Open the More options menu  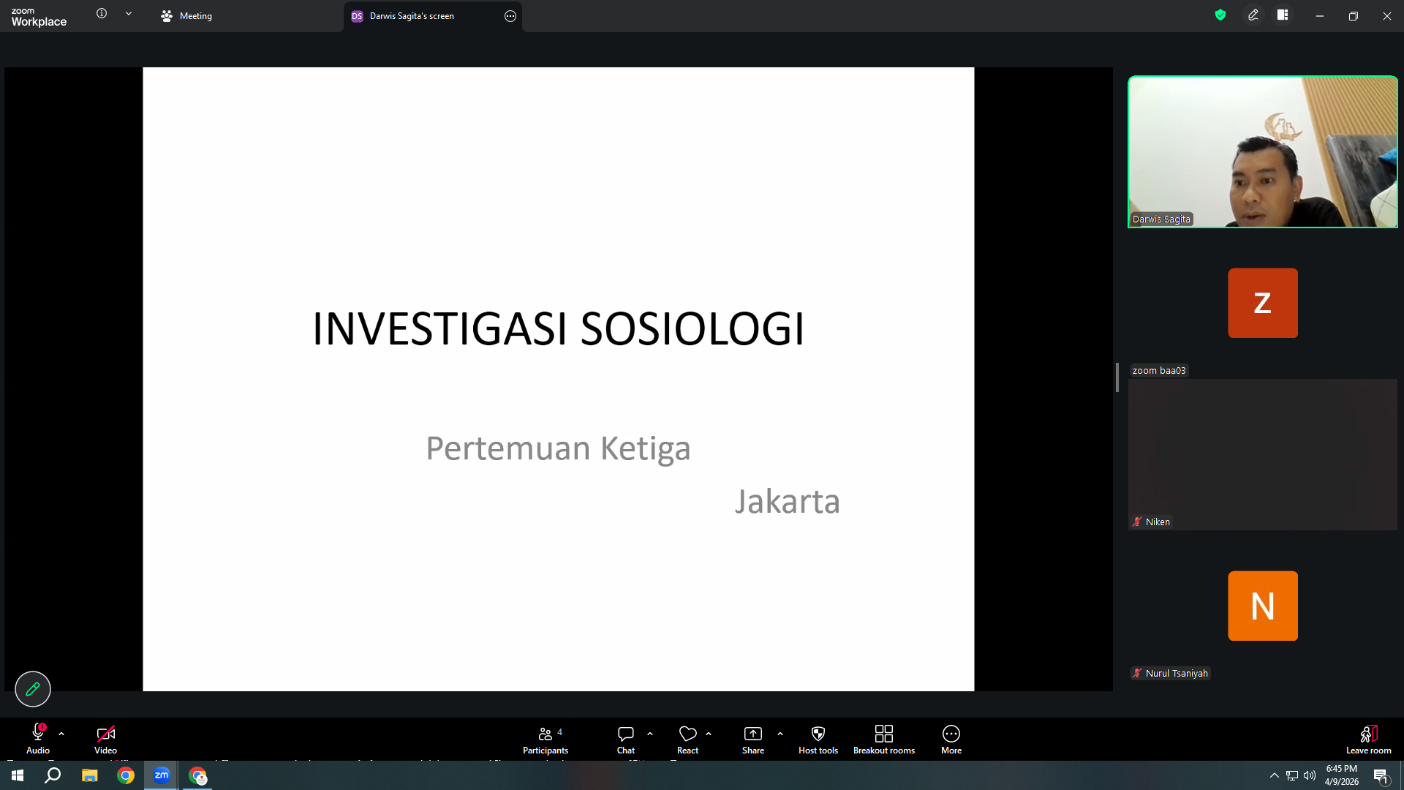[951, 739]
